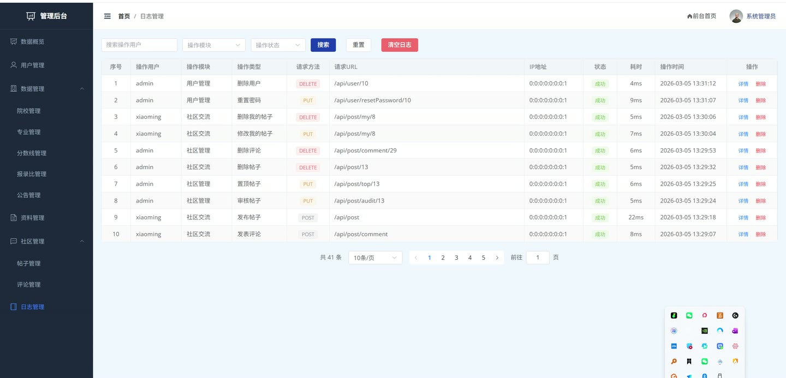This screenshot has width=786, height=378.
Task: Click 删除 for the 置顶帖子 row
Action: (761, 184)
